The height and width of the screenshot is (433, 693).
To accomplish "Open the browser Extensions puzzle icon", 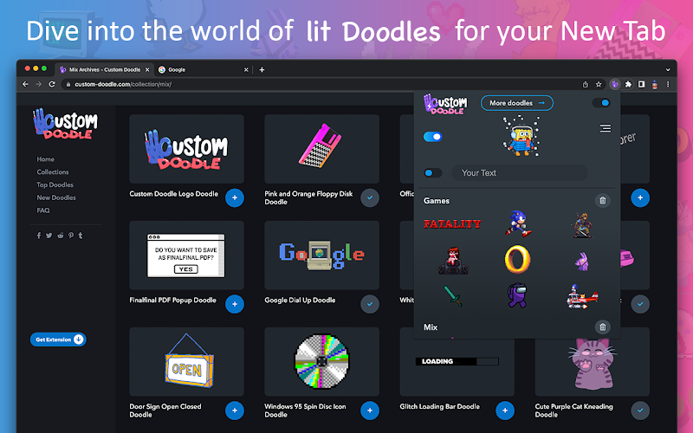I will [x=628, y=84].
